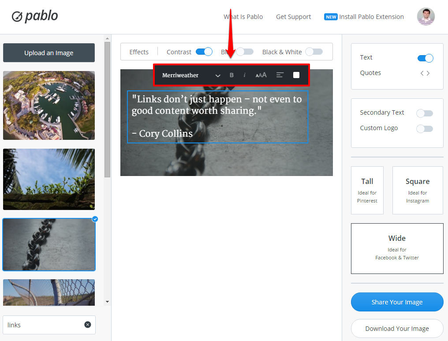Open the text size AAA option
Screen dimensions: 448x341
tap(261, 75)
